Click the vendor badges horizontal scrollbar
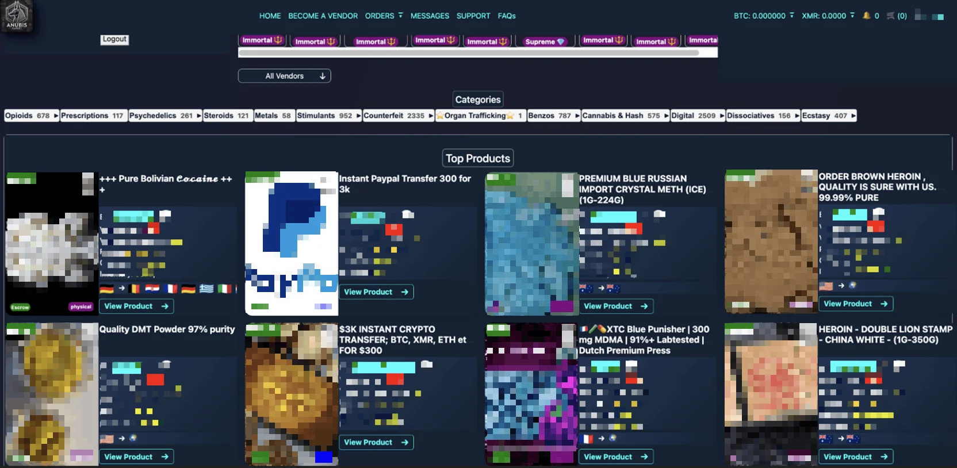Image resolution: width=957 pixels, height=468 pixels. (x=469, y=52)
